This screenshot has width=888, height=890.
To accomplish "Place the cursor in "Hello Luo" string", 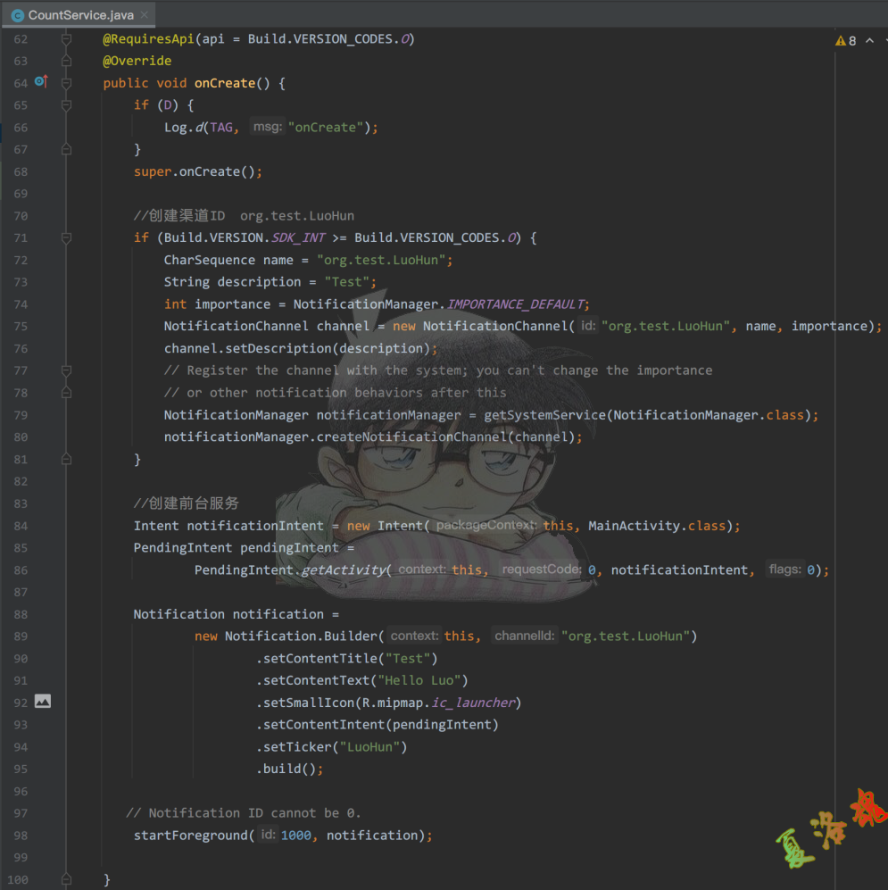I will (423, 680).
